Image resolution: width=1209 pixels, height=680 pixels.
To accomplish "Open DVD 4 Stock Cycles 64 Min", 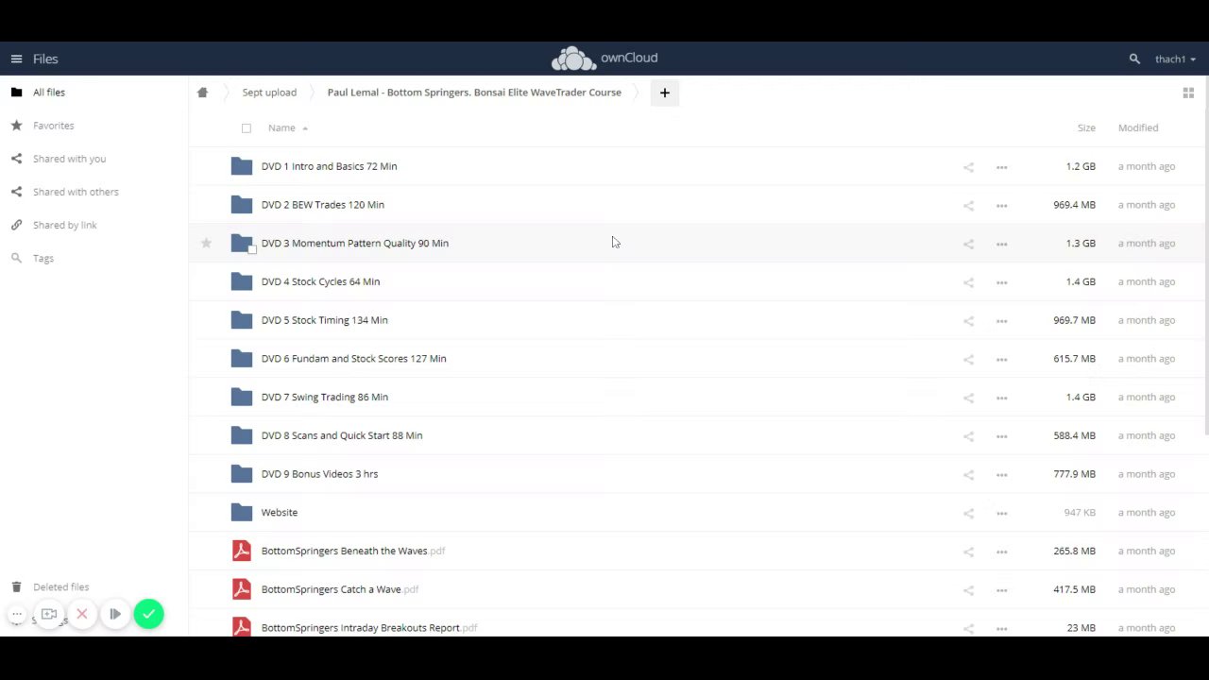I will coord(320,281).
